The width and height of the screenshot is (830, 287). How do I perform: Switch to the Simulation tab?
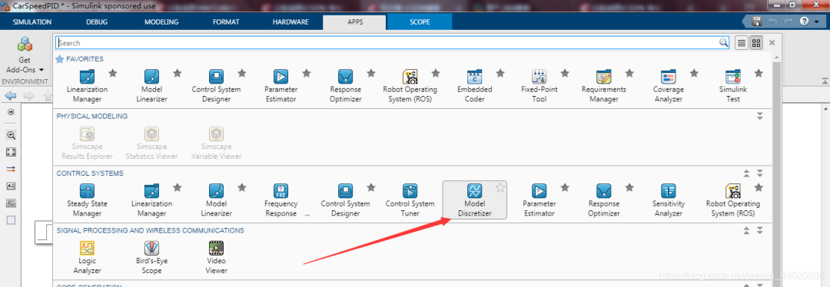click(x=32, y=22)
